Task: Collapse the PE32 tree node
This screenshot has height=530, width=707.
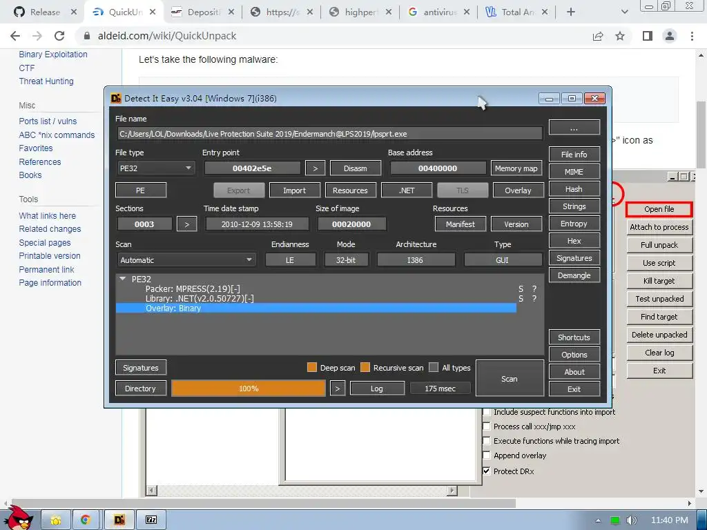Action: pyautogui.click(x=122, y=279)
